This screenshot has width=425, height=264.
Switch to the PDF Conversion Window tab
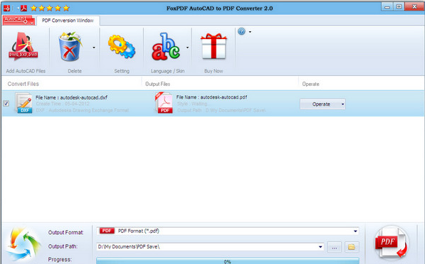tap(68, 21)
